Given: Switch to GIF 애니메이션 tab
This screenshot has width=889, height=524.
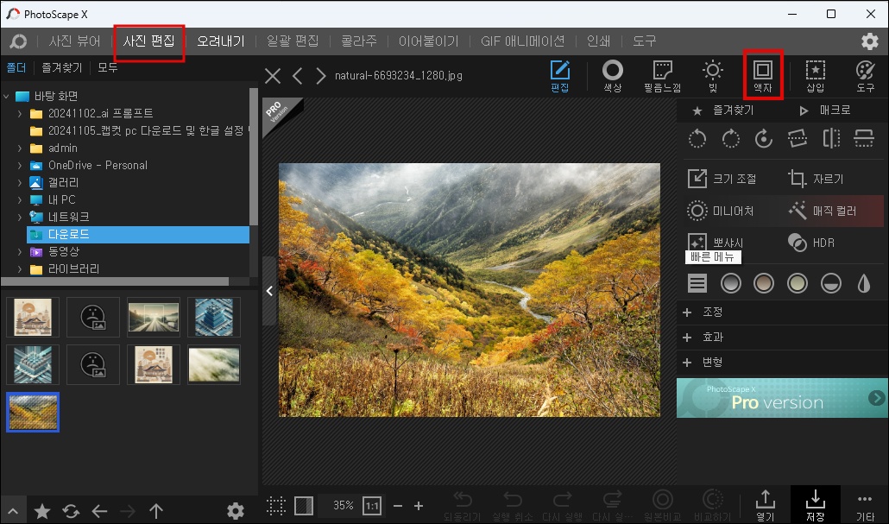Looking at the screenshot, I should (523, 41).
